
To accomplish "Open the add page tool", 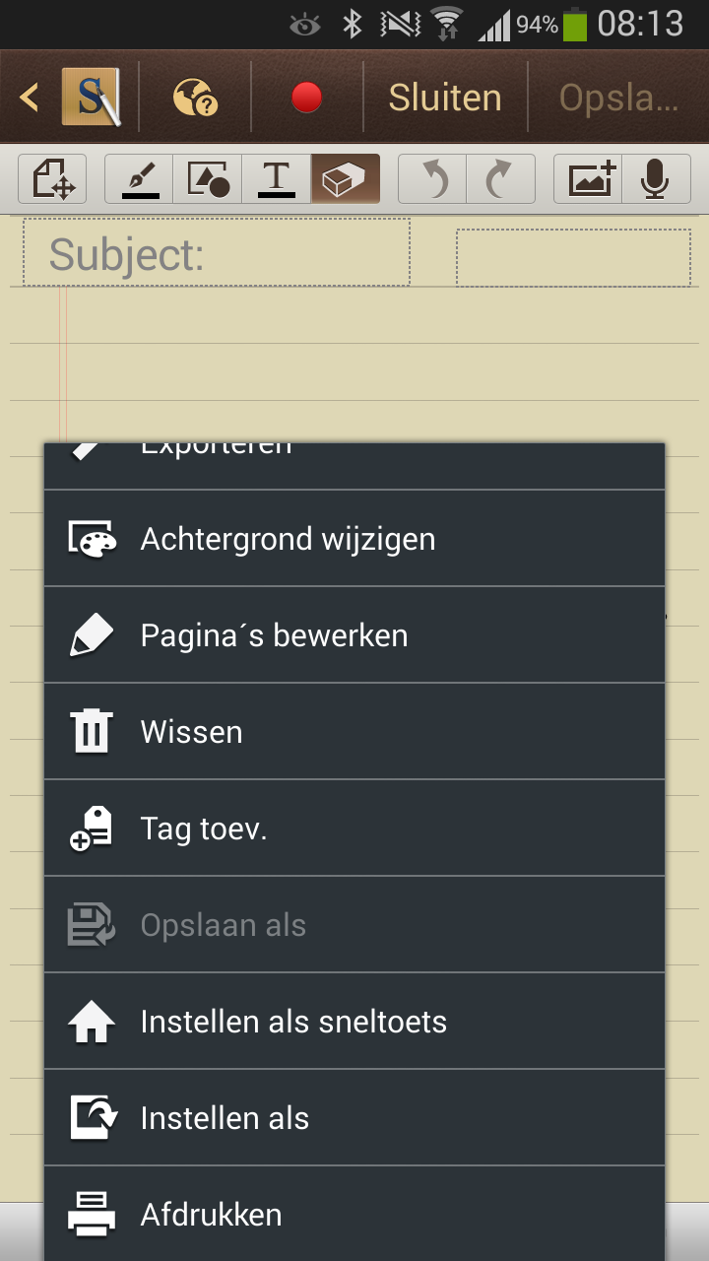I will [53, 179].
